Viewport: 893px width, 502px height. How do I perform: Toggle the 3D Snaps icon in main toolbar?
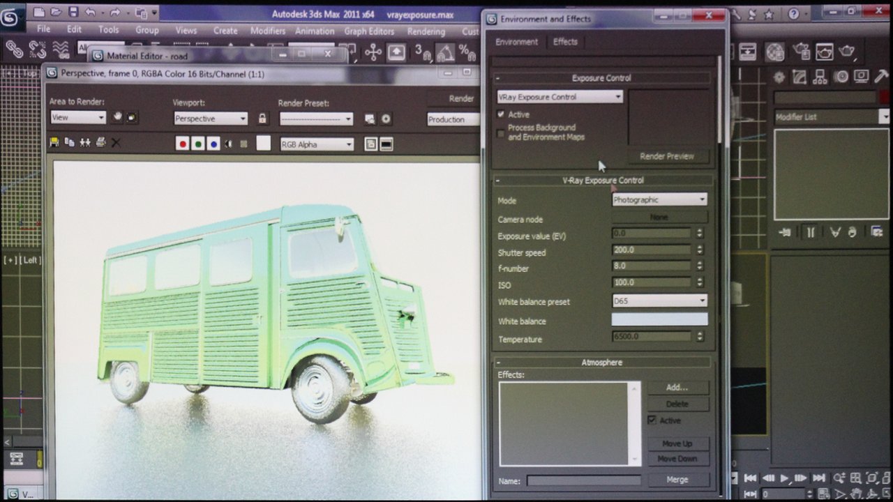[x=423, y=52]
